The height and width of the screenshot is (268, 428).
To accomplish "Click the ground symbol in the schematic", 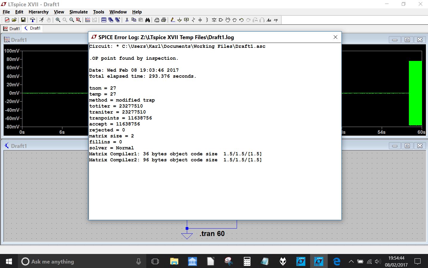I will click(x=187, y=236).
